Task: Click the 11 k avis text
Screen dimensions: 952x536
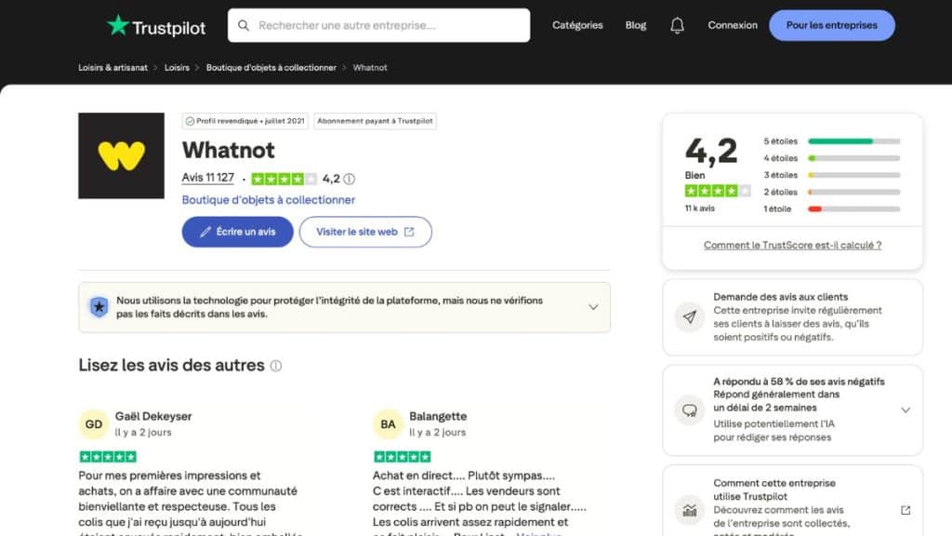Action: pyautogui.click(x=699, y=208)
